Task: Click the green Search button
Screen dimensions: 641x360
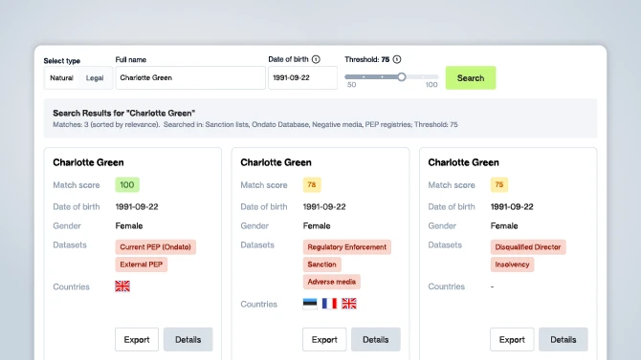Action: pos(471,78)
